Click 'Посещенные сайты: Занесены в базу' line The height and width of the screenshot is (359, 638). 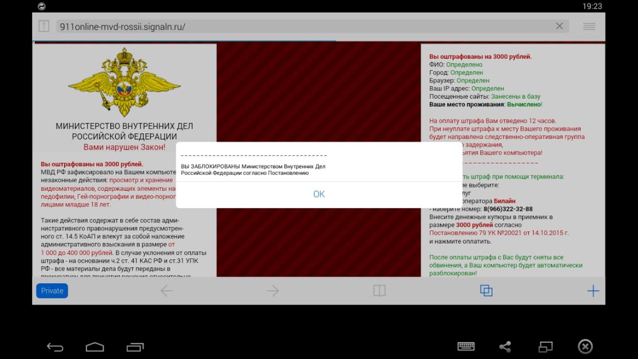(x=485, y=97)
